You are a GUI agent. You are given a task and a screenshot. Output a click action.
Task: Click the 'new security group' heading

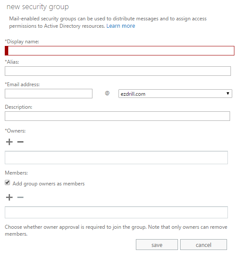pyautogui.click(x=38, y=7)
